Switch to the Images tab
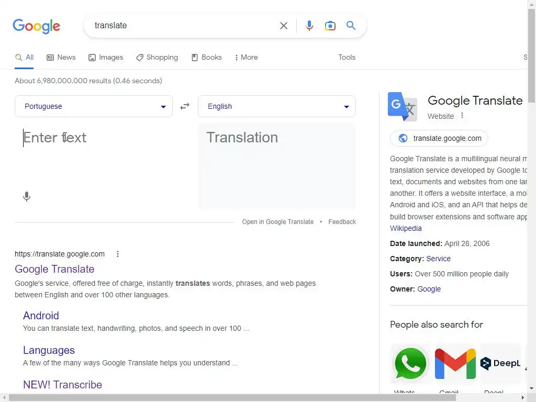Image resolution: width=536 pixels, height=402 pixels. 106,58
